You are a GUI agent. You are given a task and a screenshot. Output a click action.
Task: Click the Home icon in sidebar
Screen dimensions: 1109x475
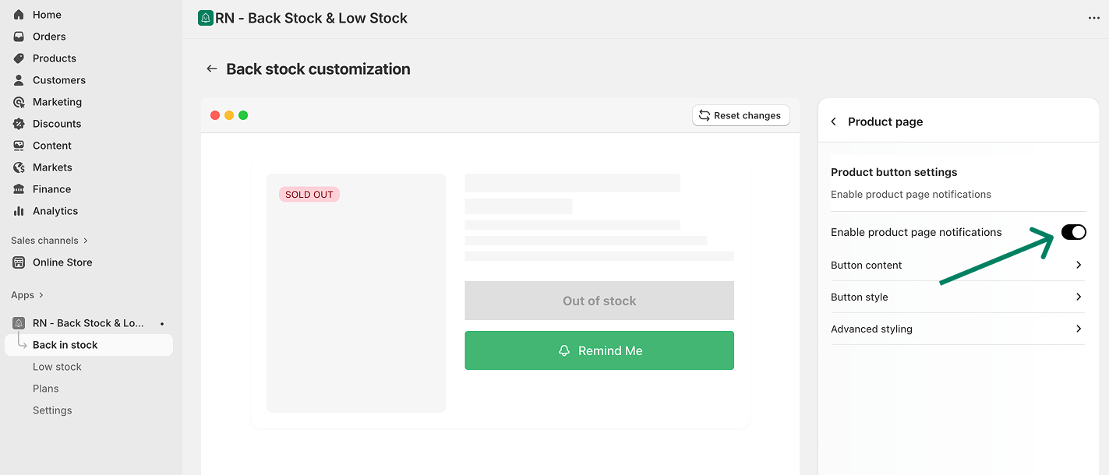pyautogui.click(x=19, y=15)
